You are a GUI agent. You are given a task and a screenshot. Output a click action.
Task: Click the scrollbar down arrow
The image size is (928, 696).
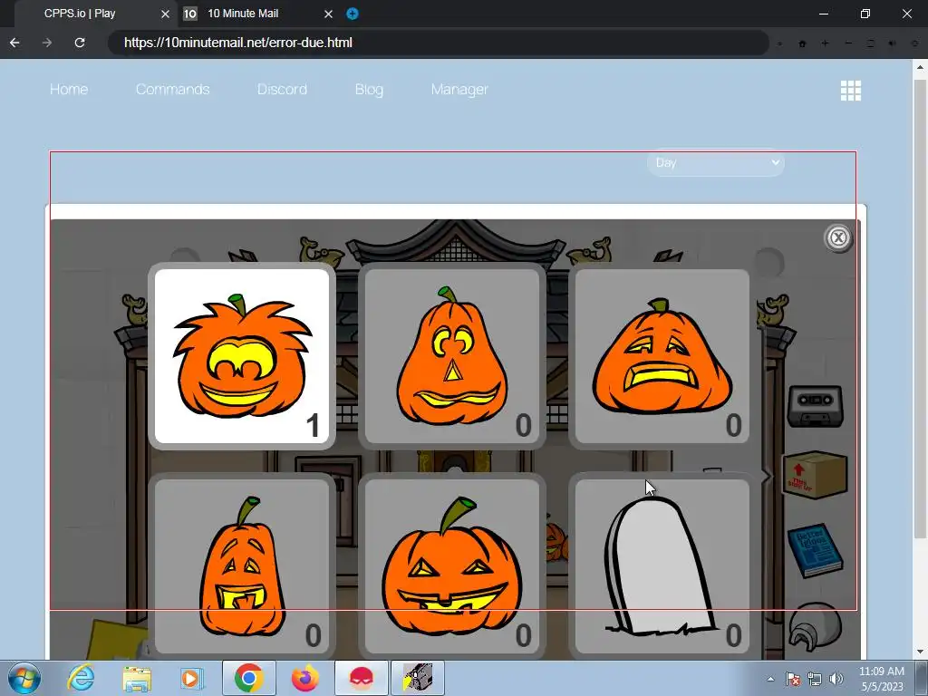point(920,652)
